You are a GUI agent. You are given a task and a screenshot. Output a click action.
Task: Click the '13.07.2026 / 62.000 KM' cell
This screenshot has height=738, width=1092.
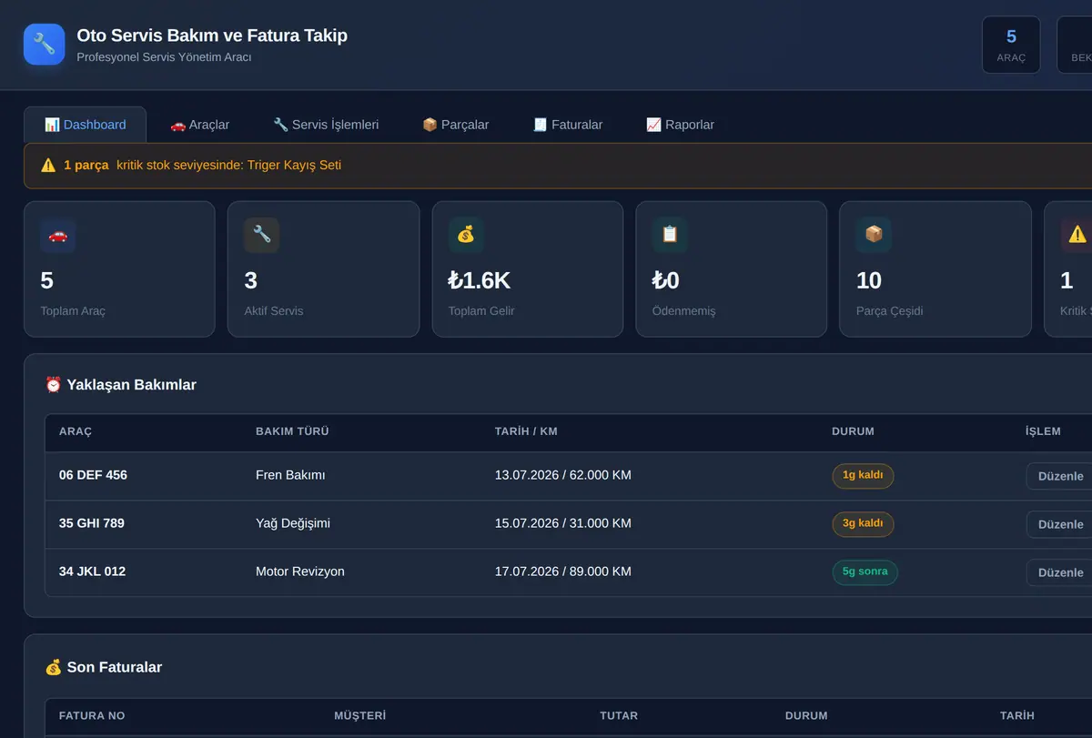tap(563, 475)
